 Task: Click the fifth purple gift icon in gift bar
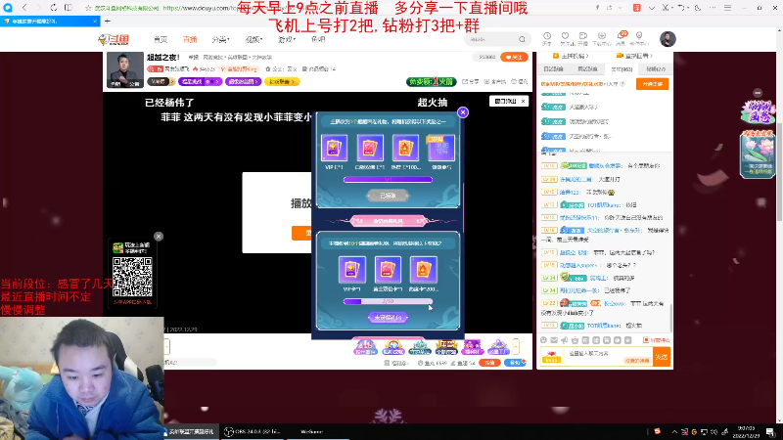point(473,347)
